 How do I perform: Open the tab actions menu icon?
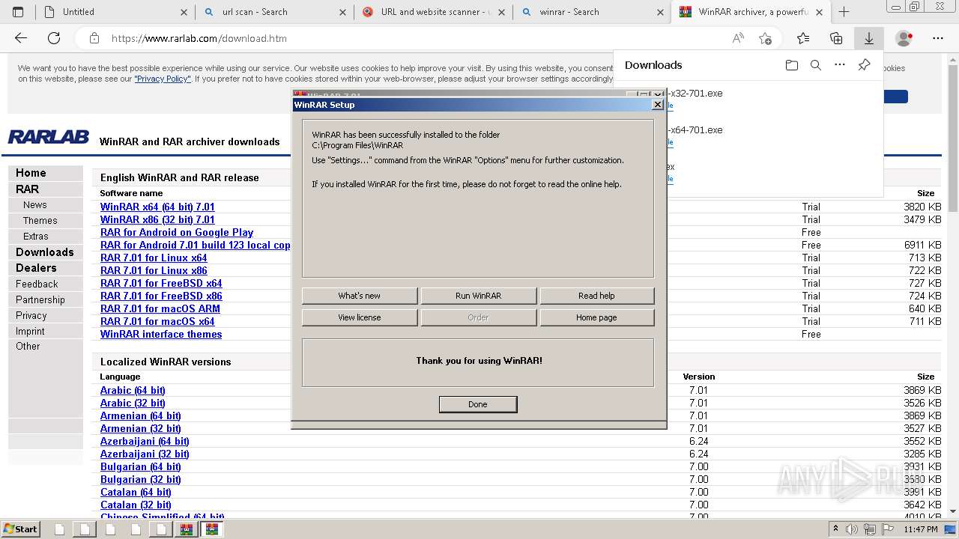coord(18,12)
